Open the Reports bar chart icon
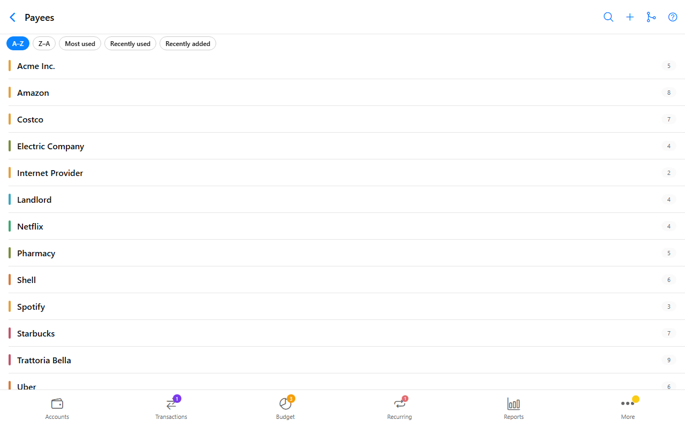 tap(514, 404)
